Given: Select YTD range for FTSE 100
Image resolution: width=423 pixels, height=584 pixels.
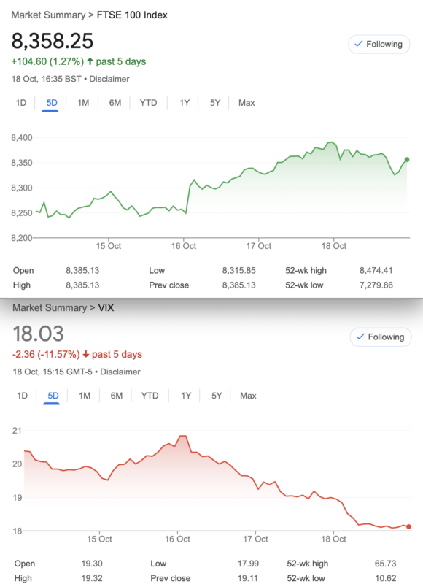Looking at the screenshot, I should (x=148, y=103).
